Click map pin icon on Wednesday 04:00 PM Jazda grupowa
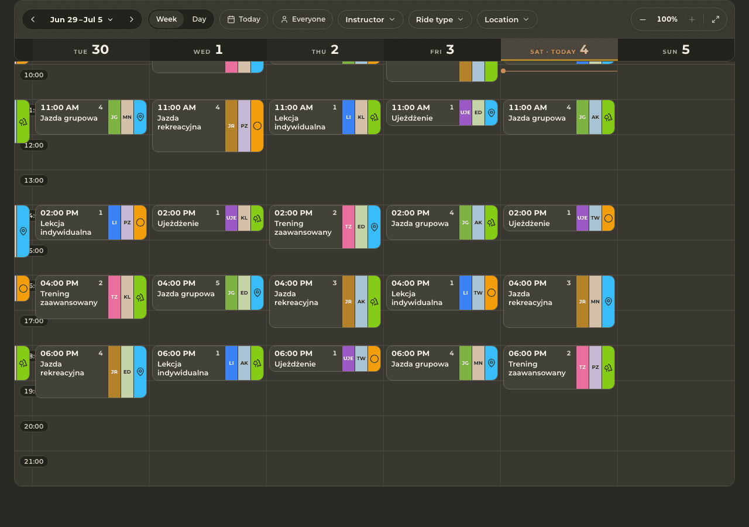The width and height of the screenshot is (749, 527). point(257,293)
